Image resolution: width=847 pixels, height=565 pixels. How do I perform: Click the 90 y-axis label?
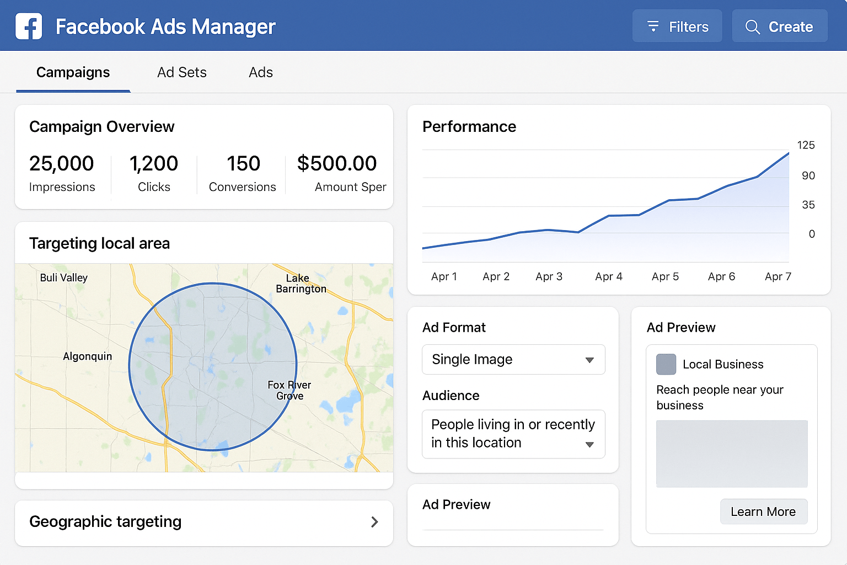coord(808,175)
